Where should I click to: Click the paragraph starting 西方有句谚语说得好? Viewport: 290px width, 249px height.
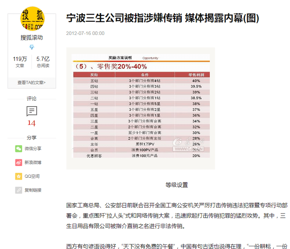[177, 246]
